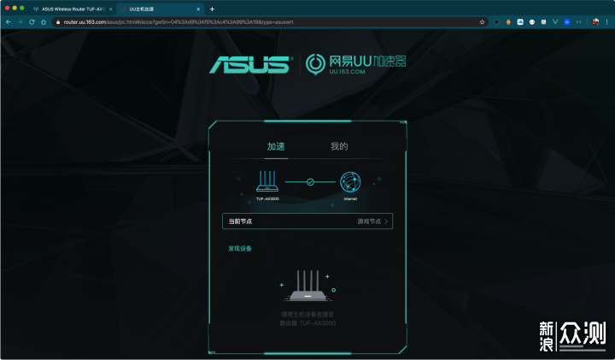
Task: Open the blue cloud extension
Action: 520,22
